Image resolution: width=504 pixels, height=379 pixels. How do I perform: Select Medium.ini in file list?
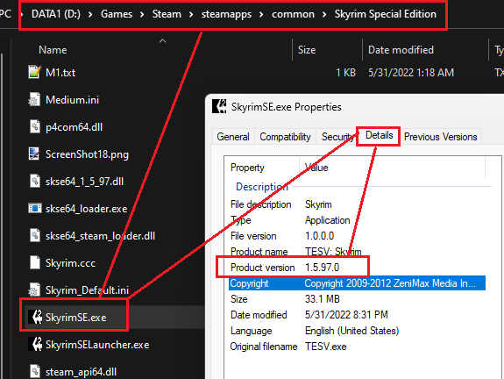click(x=73, y=100)
